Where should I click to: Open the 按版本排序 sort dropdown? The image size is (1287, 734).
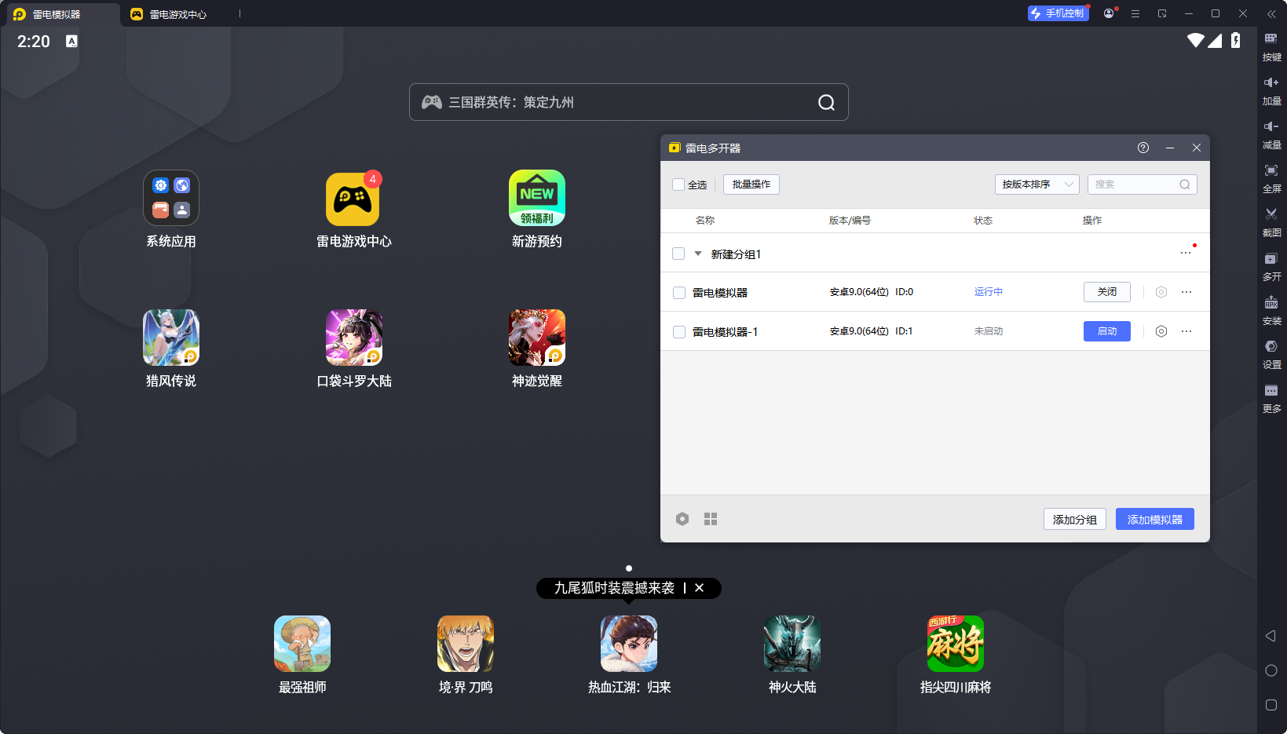(1037, 184)
